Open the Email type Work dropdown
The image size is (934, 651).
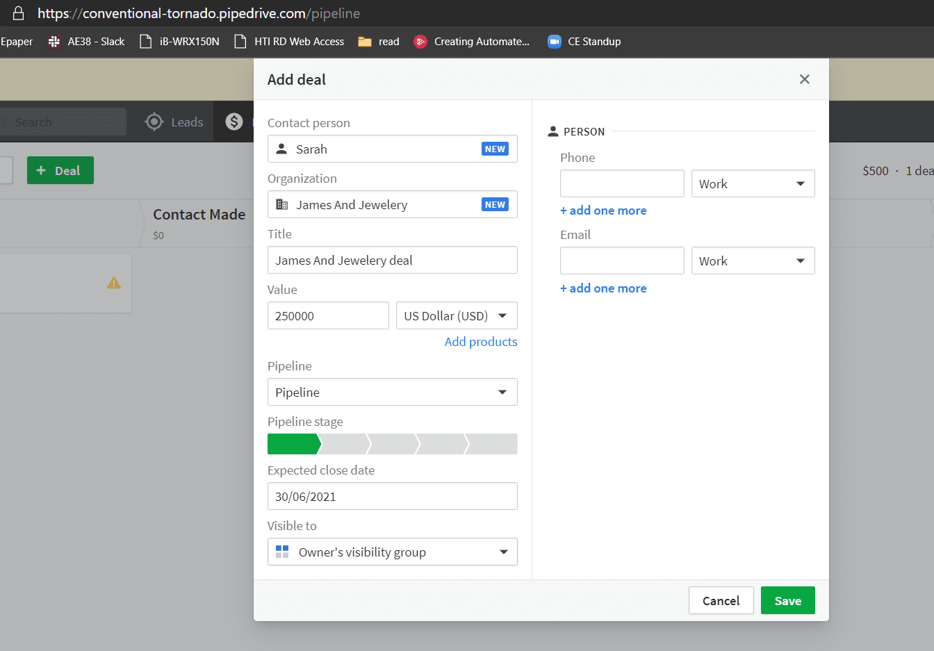753,261
